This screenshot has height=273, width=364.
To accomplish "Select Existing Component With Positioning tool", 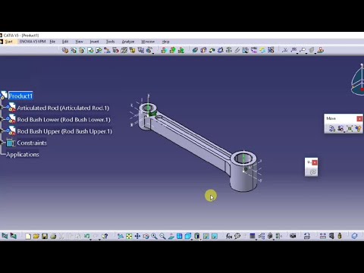I will pyautogui.click(x=99, y=50).
